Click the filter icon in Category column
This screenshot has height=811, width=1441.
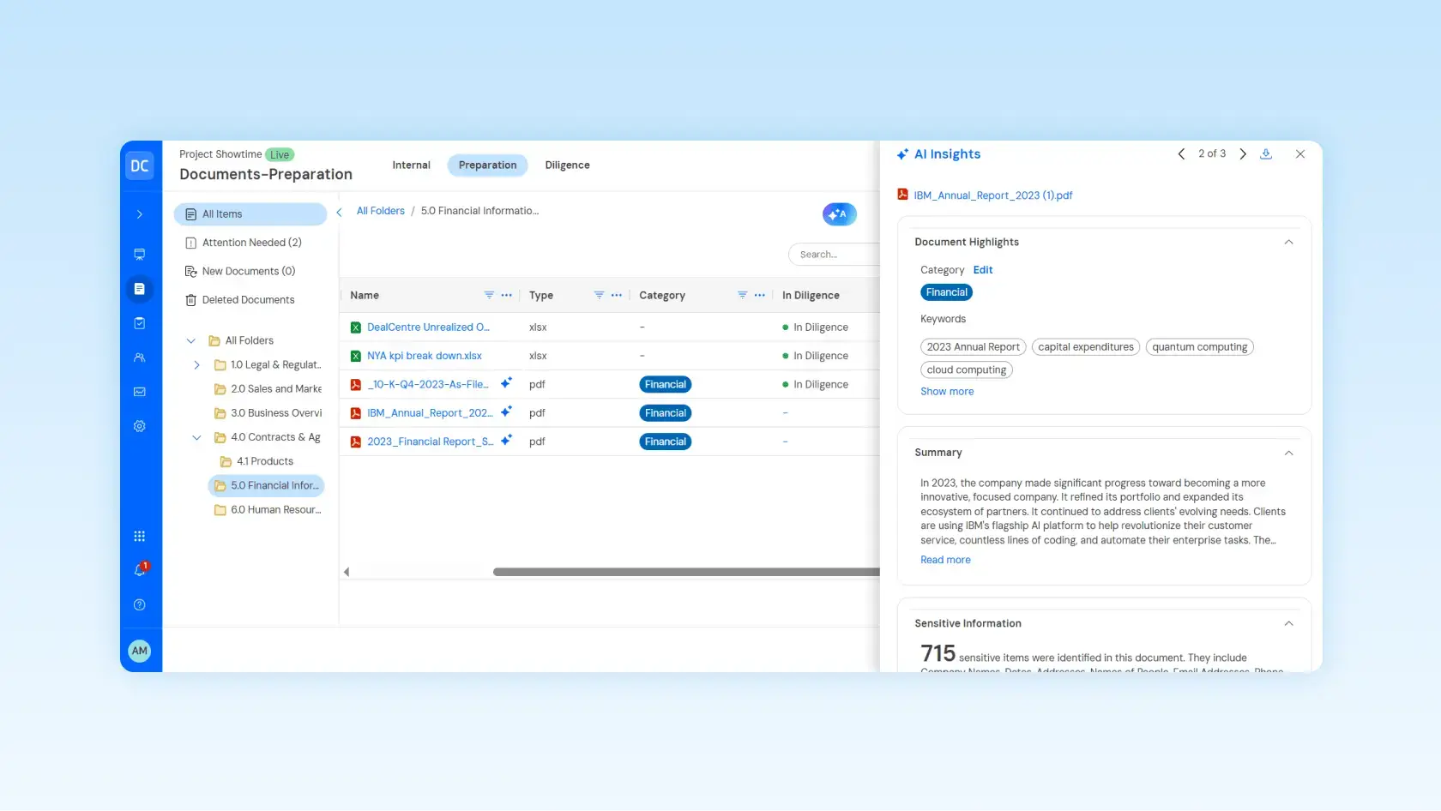coord(742,295)
